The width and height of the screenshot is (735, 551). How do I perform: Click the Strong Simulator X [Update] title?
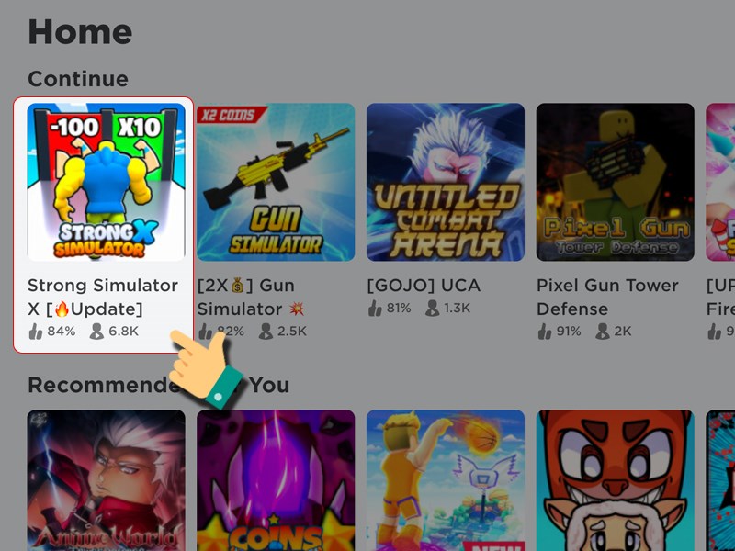click(103, 297)
